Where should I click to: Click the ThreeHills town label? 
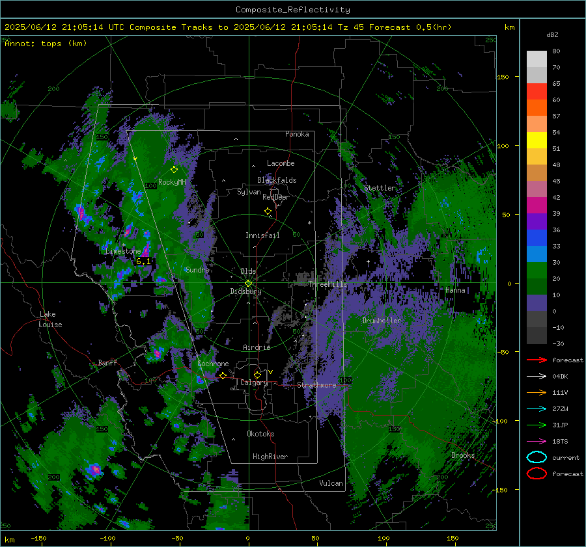328,284
